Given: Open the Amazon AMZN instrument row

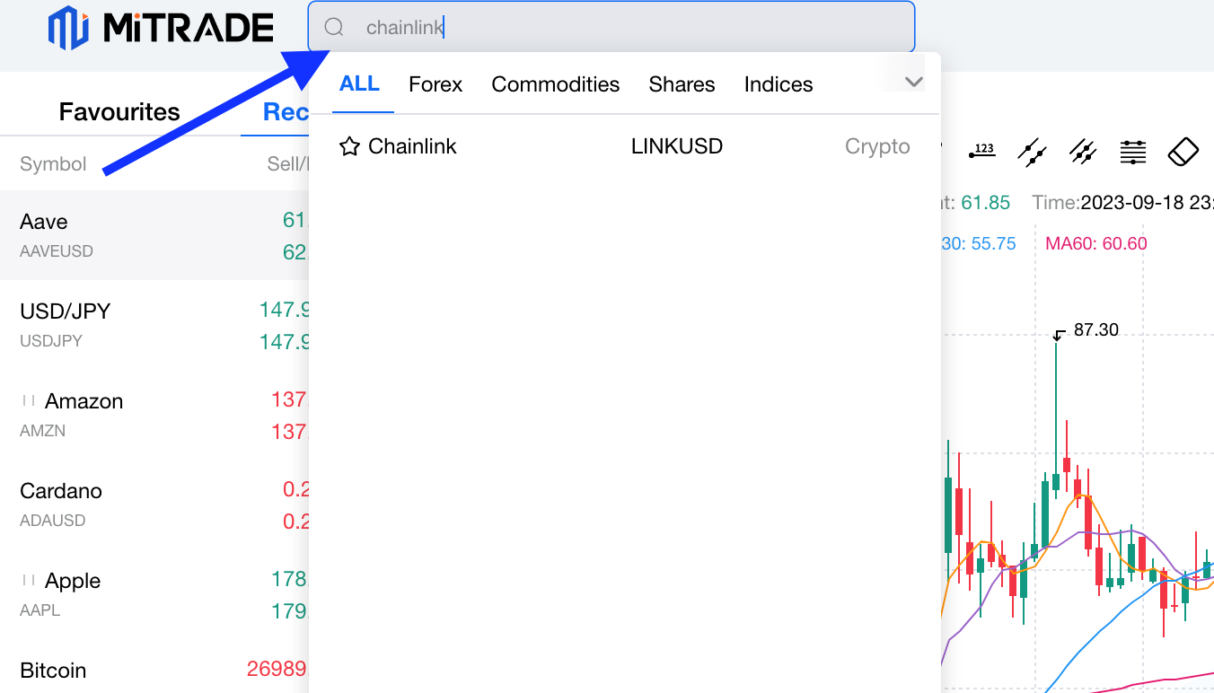Looking at the screenshot, I should click(x=153, y=415).
